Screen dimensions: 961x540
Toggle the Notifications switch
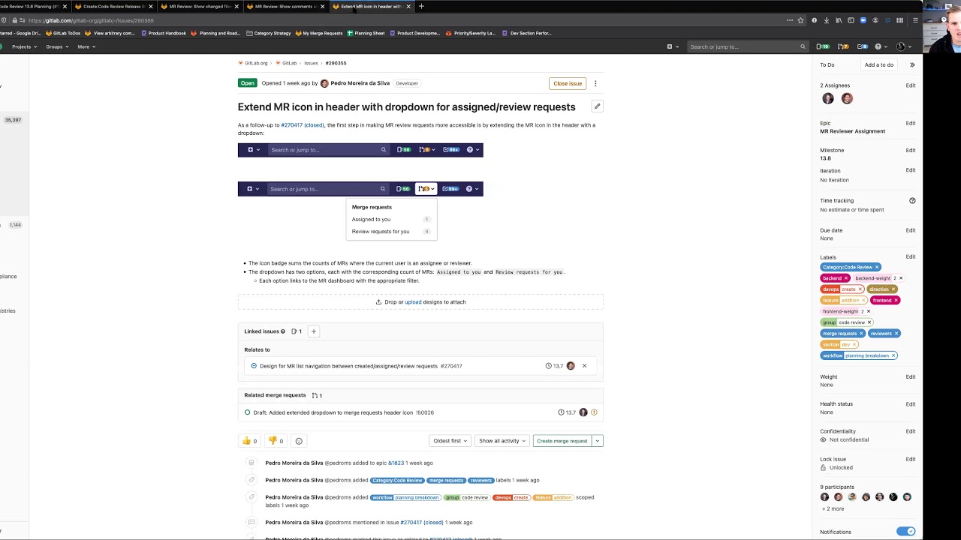(x=906, y=532)
